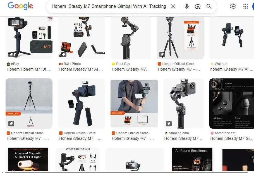
Task: Open the borsafecc.cat source link
Action: point(225,133)
